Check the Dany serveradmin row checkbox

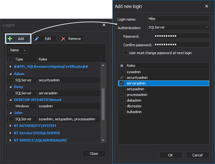click(x=10, y=93)
